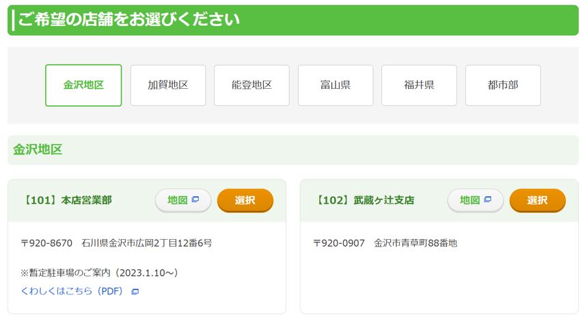
Task: Open 地図 map for 本店営業部
Action: click(183, 200)
